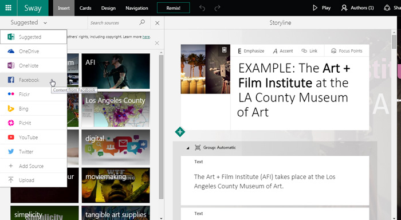Select Suggested in source list

click(33, 37)
